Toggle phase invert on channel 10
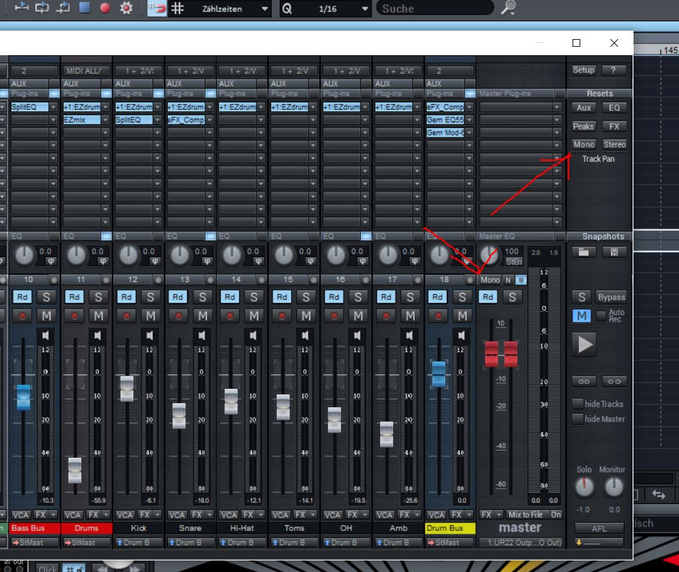This screenshot has height=572, width=679. (51, 261)
